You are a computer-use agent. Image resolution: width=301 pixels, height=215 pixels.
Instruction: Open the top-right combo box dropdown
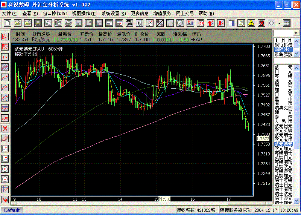296,33
